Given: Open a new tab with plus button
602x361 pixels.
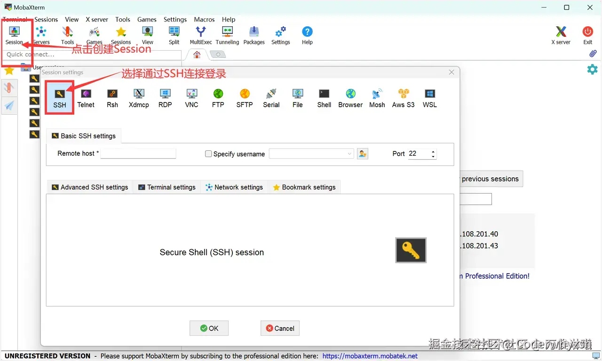Looking at the screenshot, I should pos(218,55).
